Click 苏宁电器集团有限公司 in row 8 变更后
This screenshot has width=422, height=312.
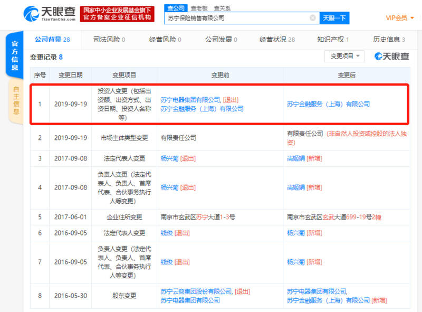(x=317, y=291)
